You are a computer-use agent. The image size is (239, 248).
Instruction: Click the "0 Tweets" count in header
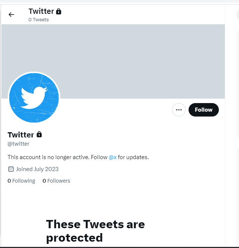pyautogui.click(x=38, y=20)
